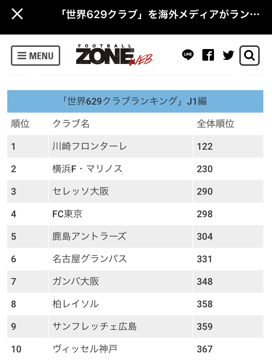Viewport: 272px width, 360px height.
Task: Share article via LINE icon
Action: tap(187, 55)
